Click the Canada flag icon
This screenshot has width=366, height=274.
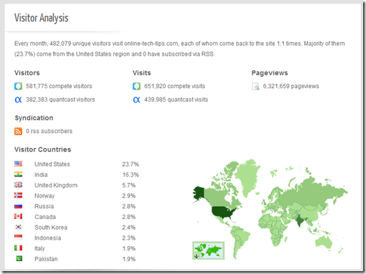pos(18,216)
